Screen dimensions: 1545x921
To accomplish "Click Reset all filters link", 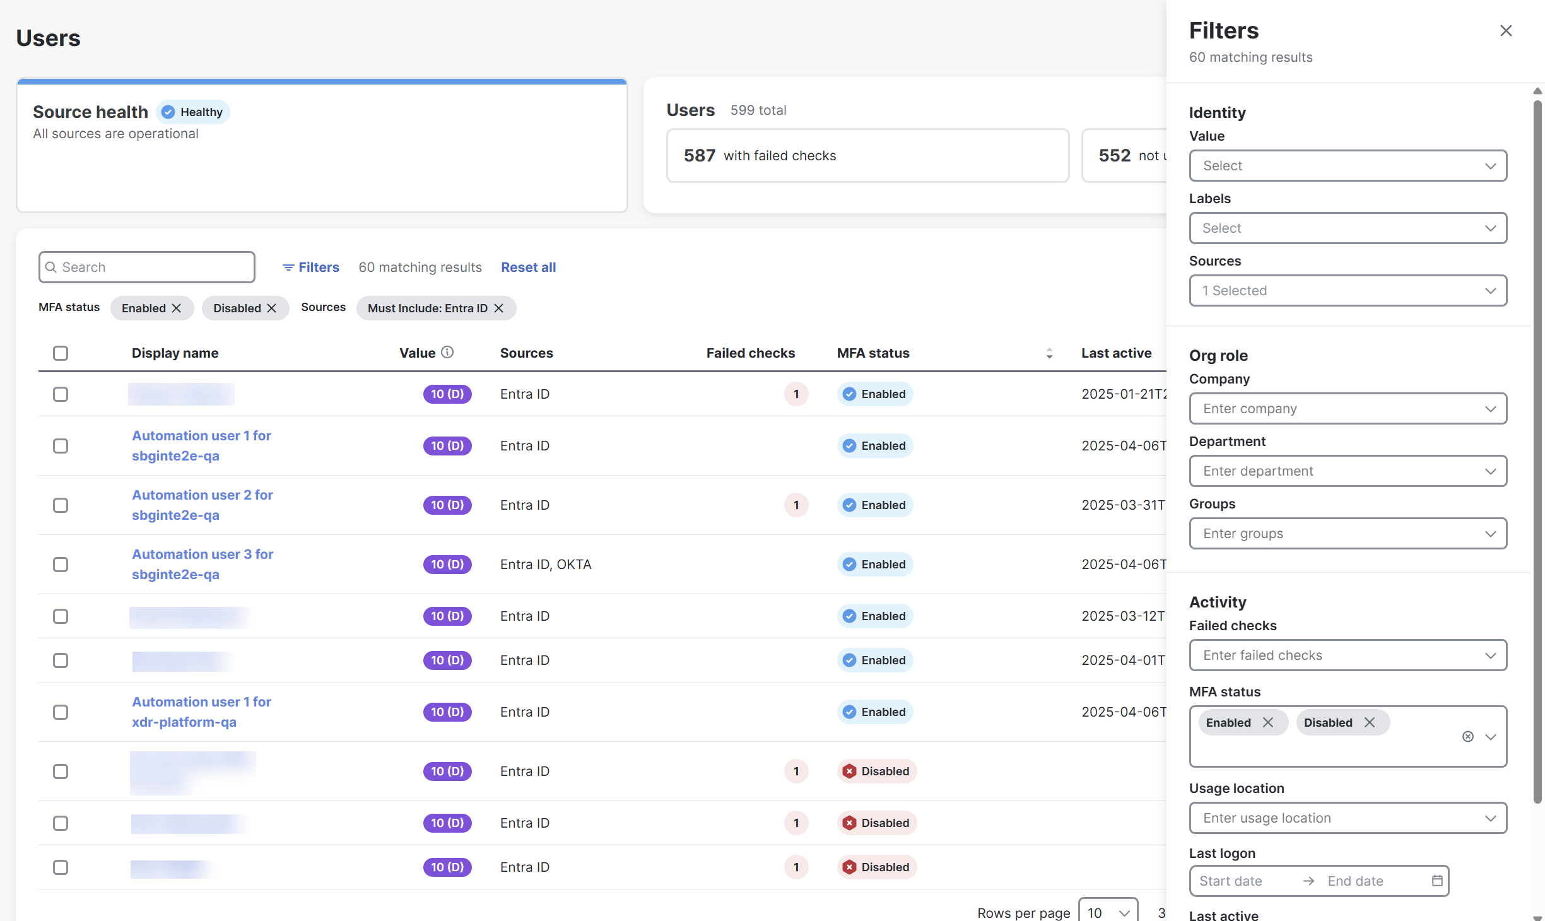I will pyautogui.click(x=528, y=267).
